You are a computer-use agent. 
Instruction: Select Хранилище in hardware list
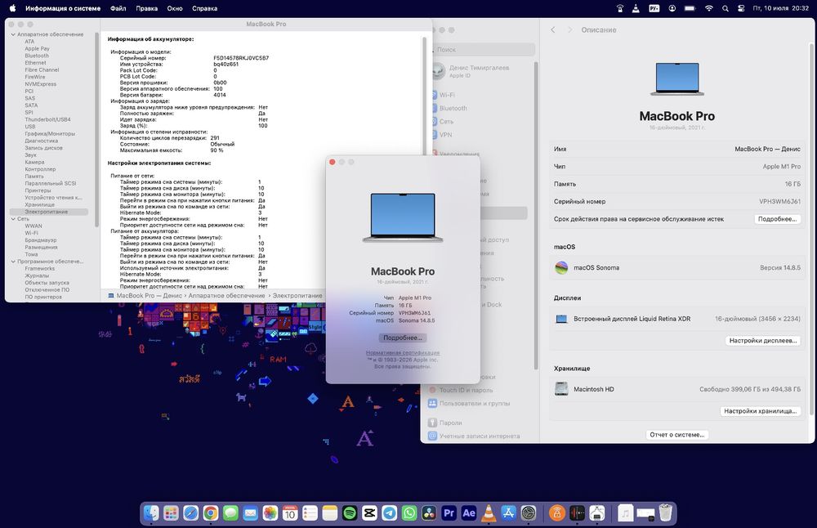click(x=39, y=205)
